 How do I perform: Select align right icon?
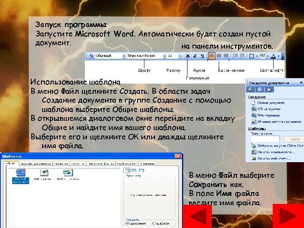(226, 56)
